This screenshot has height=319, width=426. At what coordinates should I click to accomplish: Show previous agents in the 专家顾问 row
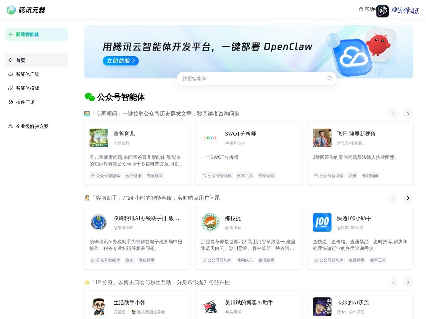point(393,114)
